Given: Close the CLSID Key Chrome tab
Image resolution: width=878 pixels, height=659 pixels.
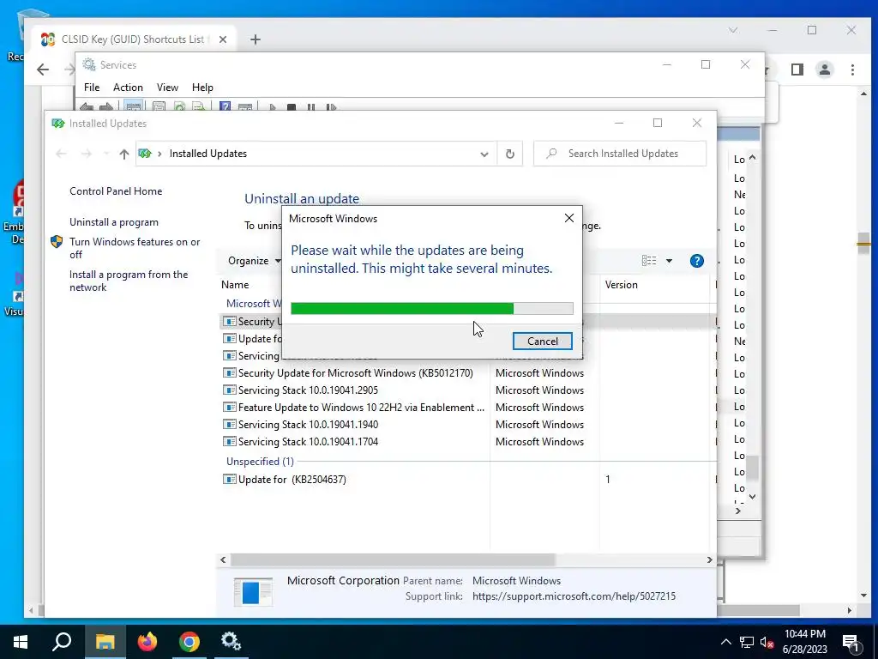Looking at the screenshot, I should 223,39.
